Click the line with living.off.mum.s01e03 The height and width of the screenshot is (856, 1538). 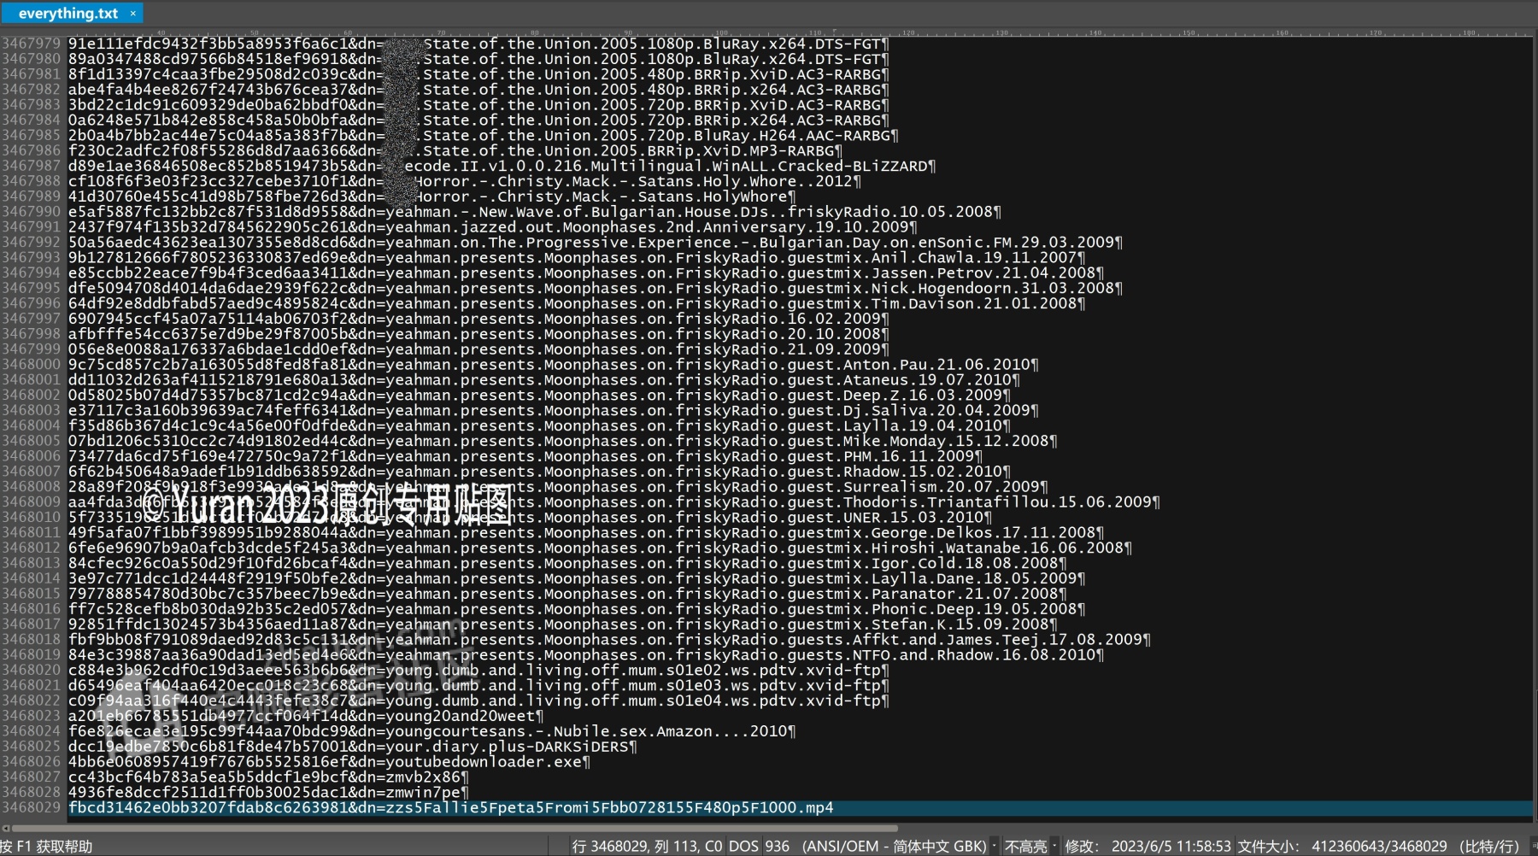(478, 686)
